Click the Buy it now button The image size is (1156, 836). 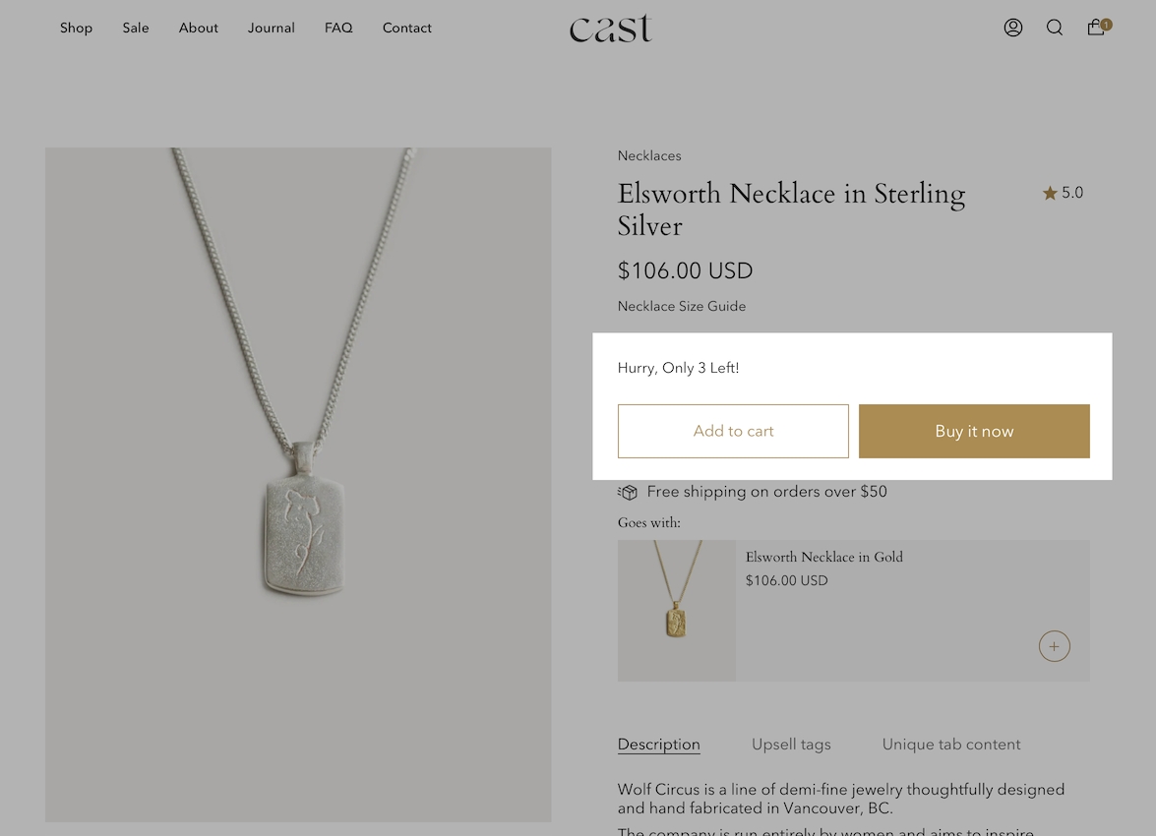click(974, 431)
